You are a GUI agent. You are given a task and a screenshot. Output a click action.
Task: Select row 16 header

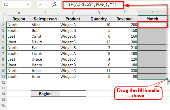click(x=3, y=105)
